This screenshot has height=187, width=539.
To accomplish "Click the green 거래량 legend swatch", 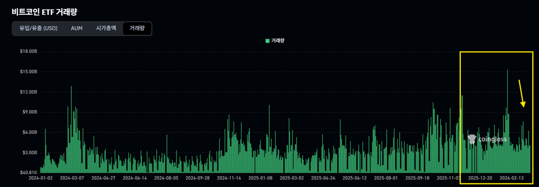I will (x=268, y=41).
